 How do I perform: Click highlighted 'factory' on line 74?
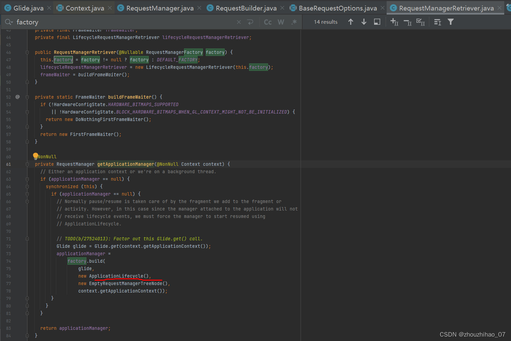77,261
